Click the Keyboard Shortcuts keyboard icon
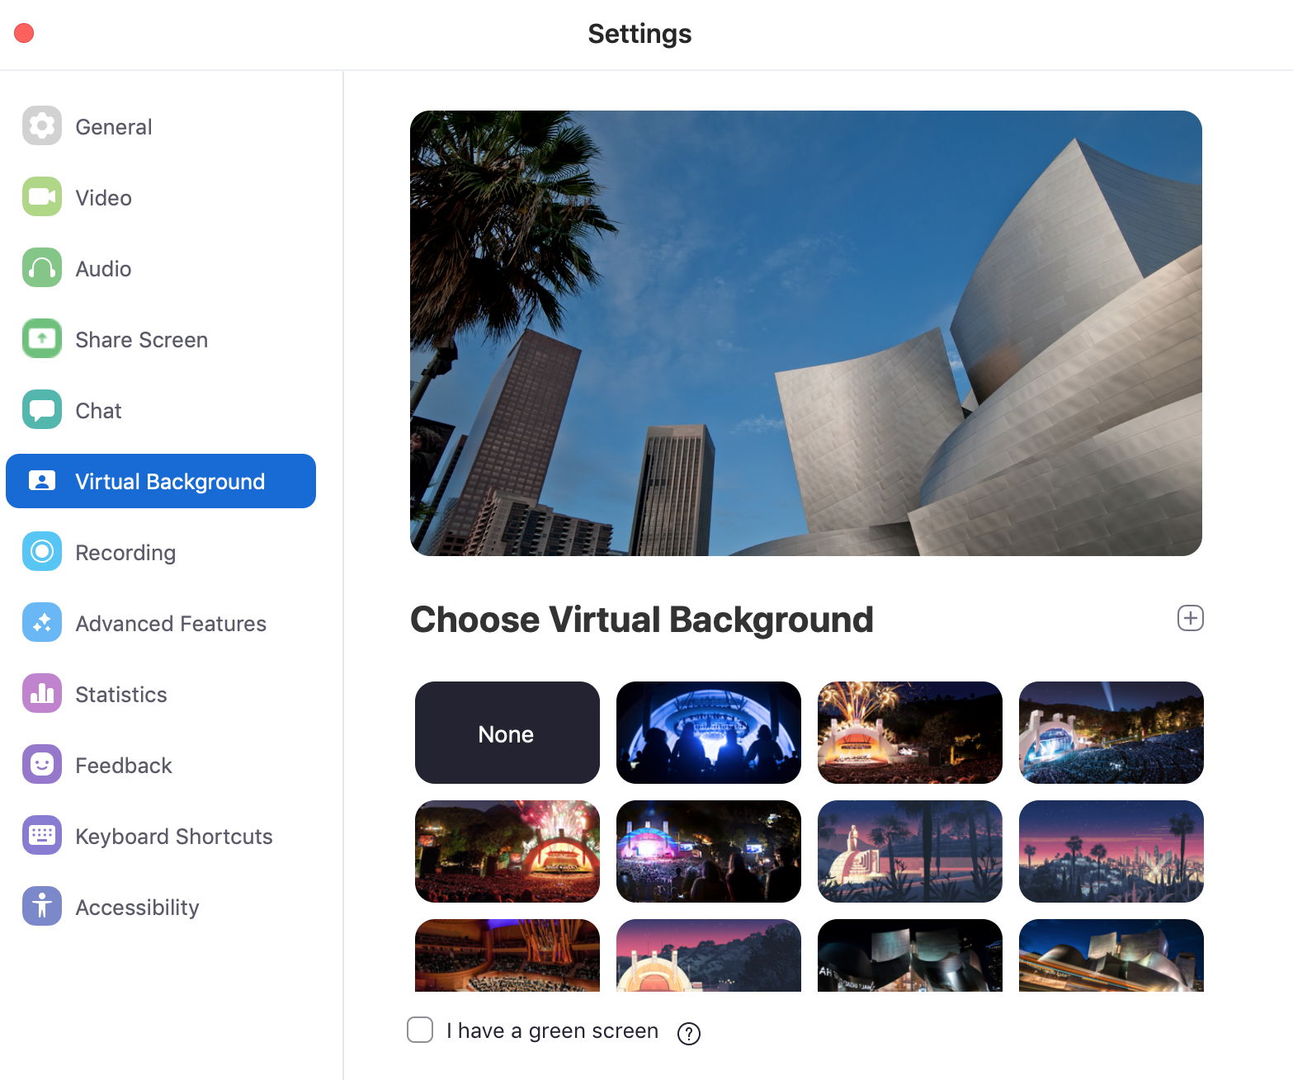 coord(42,835)
